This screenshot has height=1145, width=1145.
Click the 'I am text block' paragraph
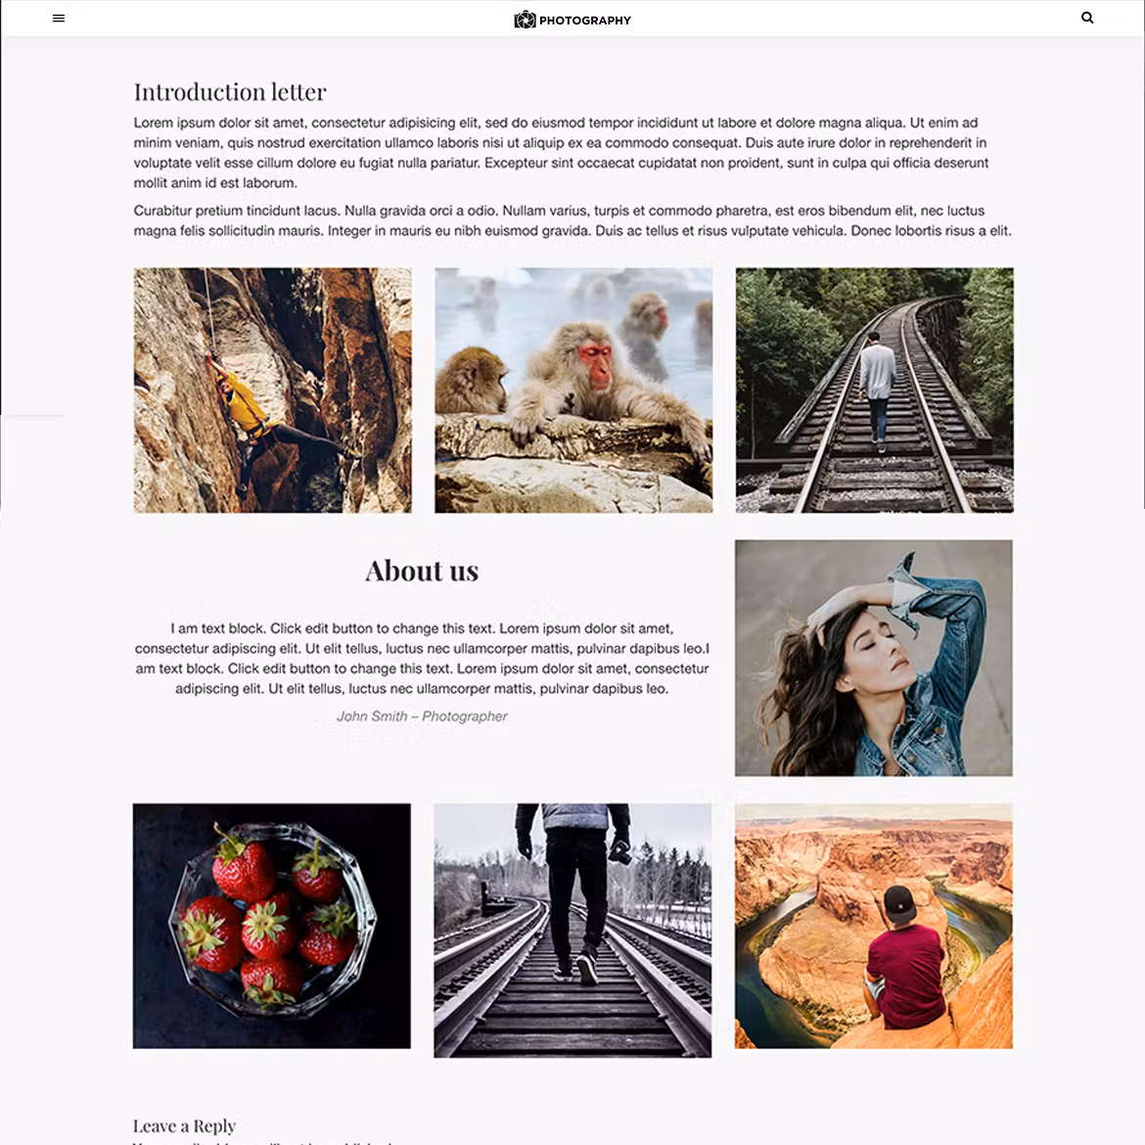(422, 658)
